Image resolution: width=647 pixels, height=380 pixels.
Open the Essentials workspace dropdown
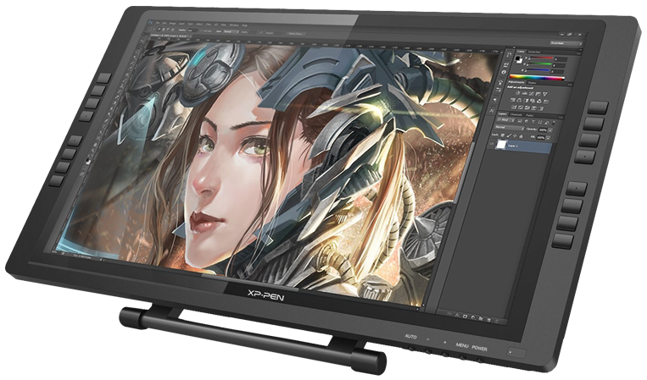tap(566, 44)
